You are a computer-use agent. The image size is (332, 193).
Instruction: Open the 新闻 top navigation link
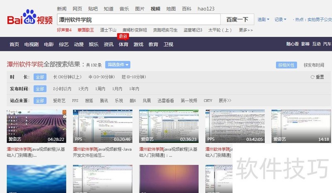click(61, 9)
